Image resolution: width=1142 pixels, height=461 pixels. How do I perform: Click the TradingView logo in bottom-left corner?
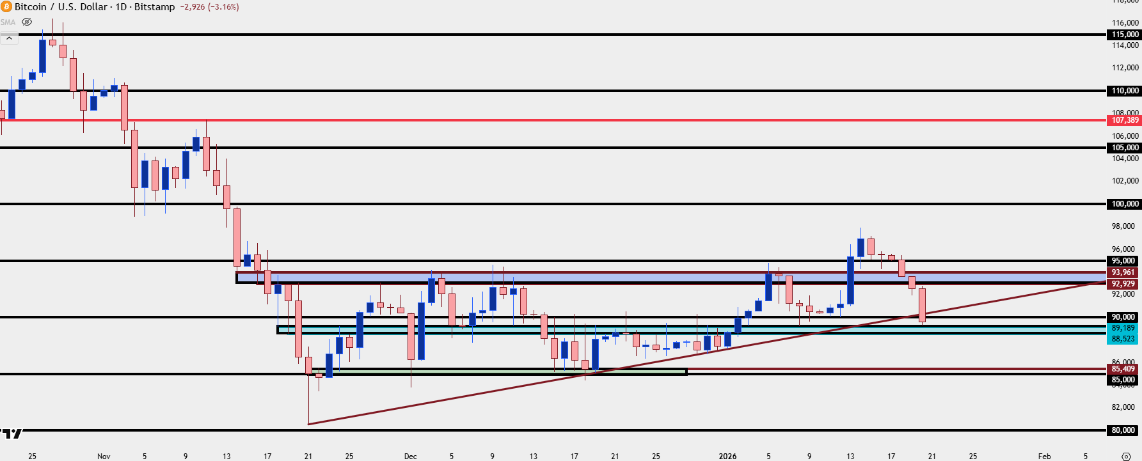[12, 434]
